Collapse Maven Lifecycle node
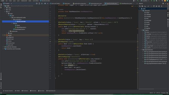 pyautogui.click(x=141, y=11)
